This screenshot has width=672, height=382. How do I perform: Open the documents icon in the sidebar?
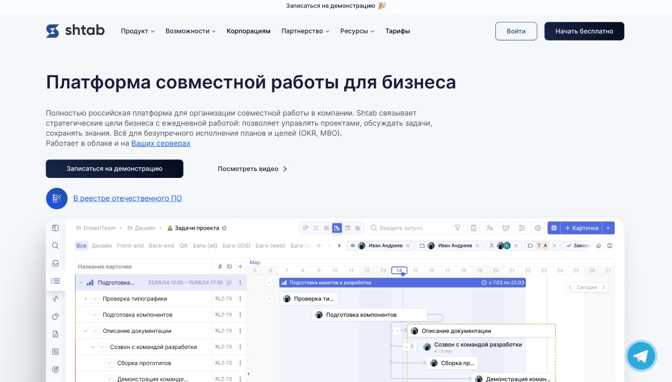coord(55,334)
